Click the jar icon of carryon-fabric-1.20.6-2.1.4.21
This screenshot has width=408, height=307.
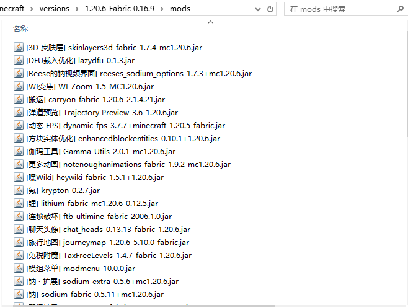[x=18, y=99]
